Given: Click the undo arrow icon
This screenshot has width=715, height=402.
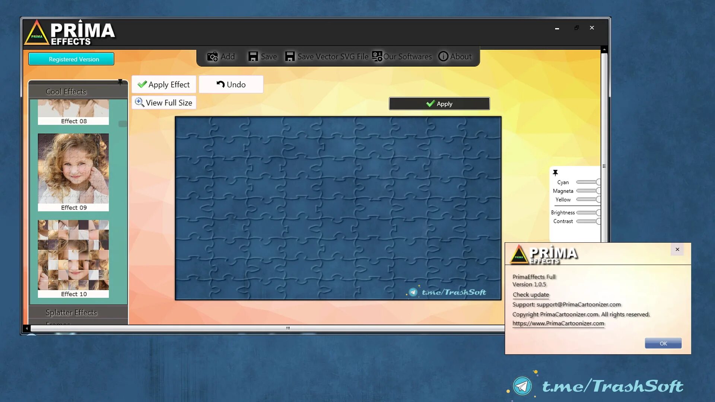Looking at the screenshot, I should click(220, 84).
